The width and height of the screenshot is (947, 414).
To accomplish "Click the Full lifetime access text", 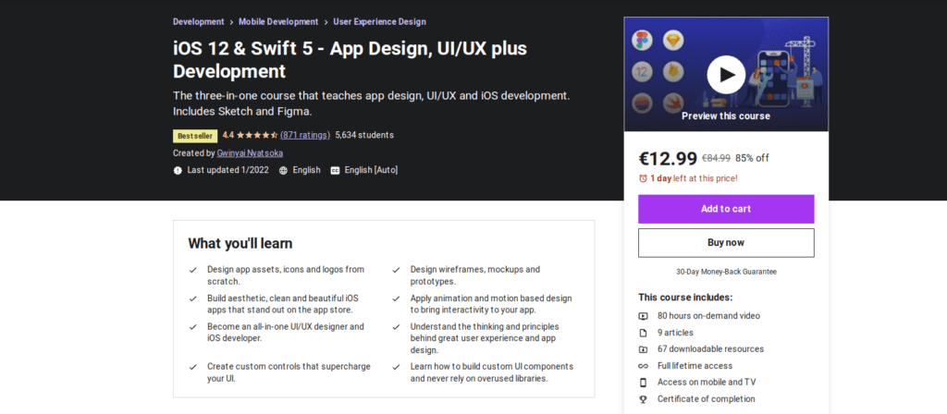I will [x=695, y=366].
